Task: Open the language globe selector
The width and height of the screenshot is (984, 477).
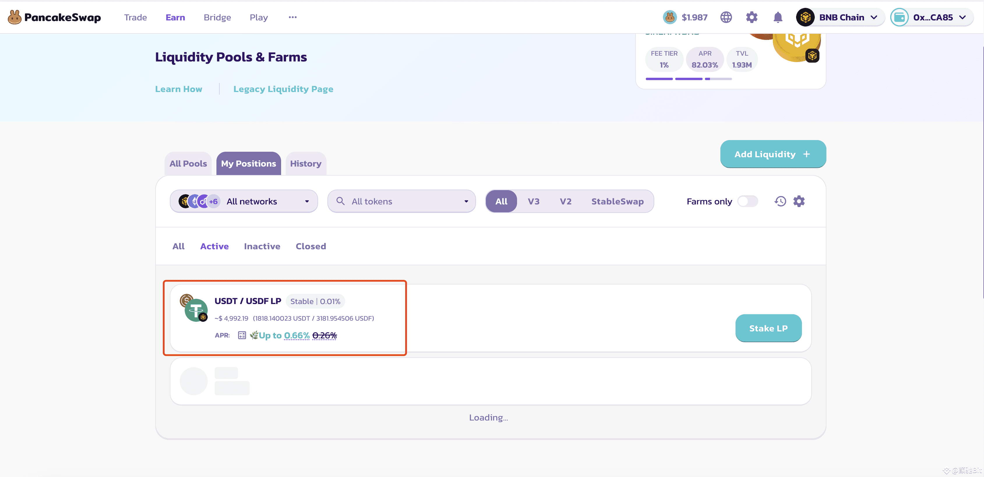Action: (x=726, y=17)
